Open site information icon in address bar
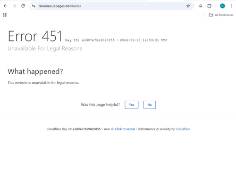This screenshot has height=184, width=236. coord(34,6)
